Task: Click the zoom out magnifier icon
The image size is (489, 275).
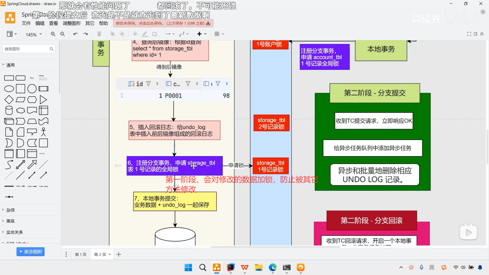Action: coord(62,34)
